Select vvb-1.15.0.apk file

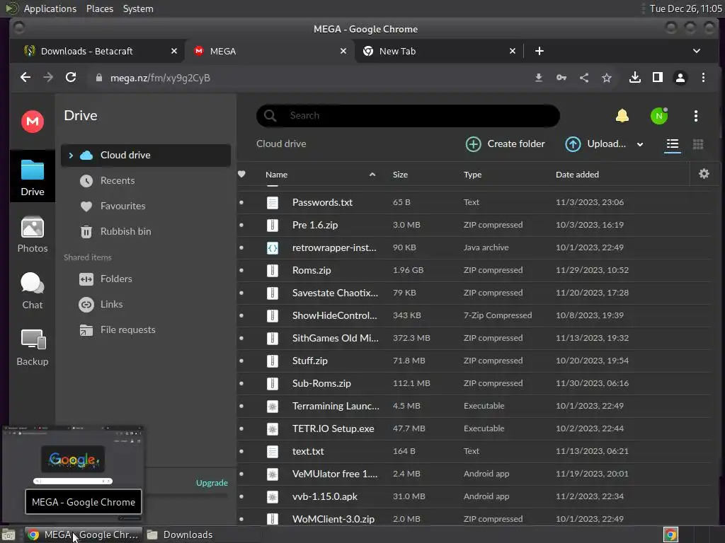(x=474, y=496)
